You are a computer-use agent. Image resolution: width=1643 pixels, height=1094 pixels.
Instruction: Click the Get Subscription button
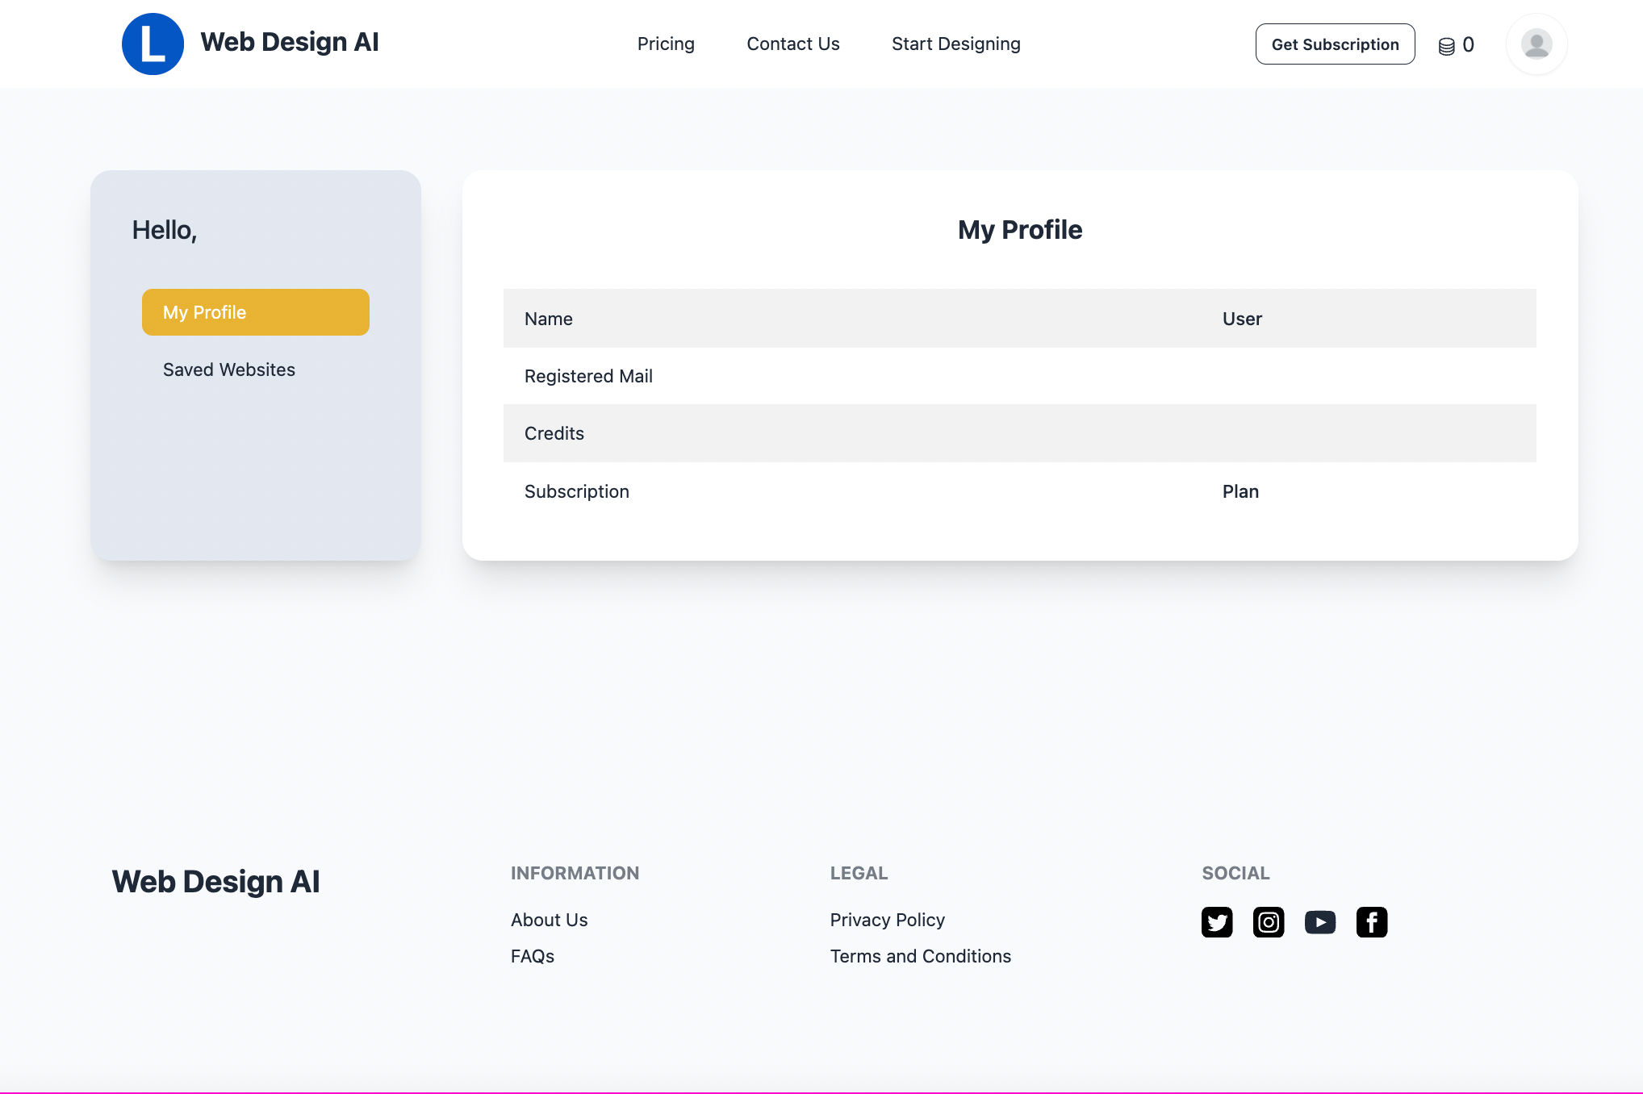tap(1335, 44)
